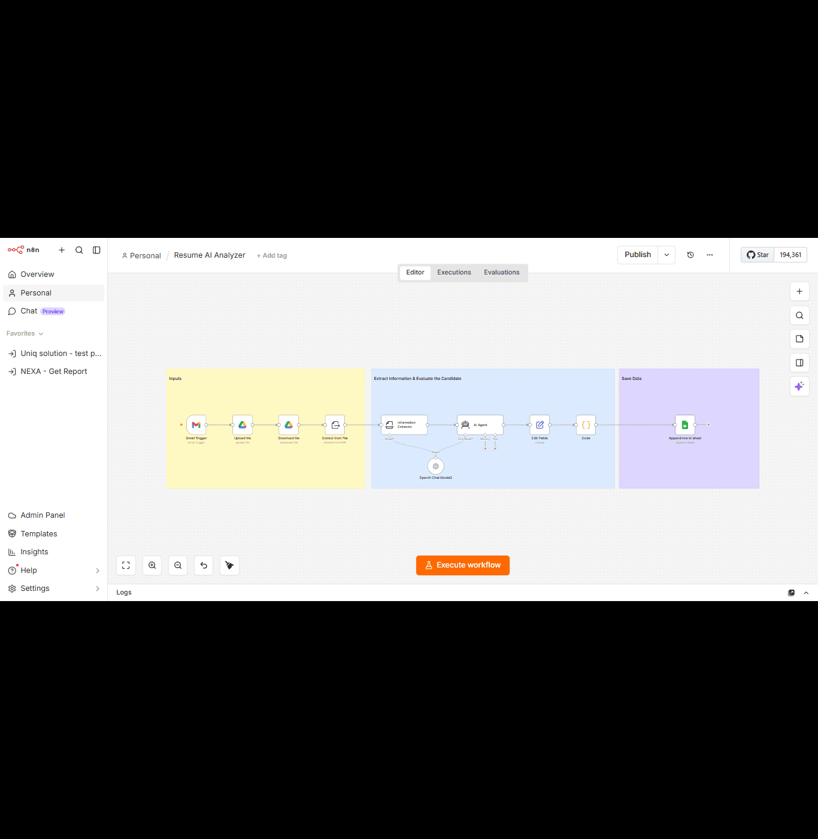Toggle the canvas side panel button

799,363
